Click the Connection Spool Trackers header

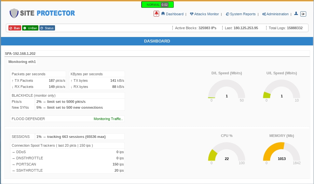point(67,145)
